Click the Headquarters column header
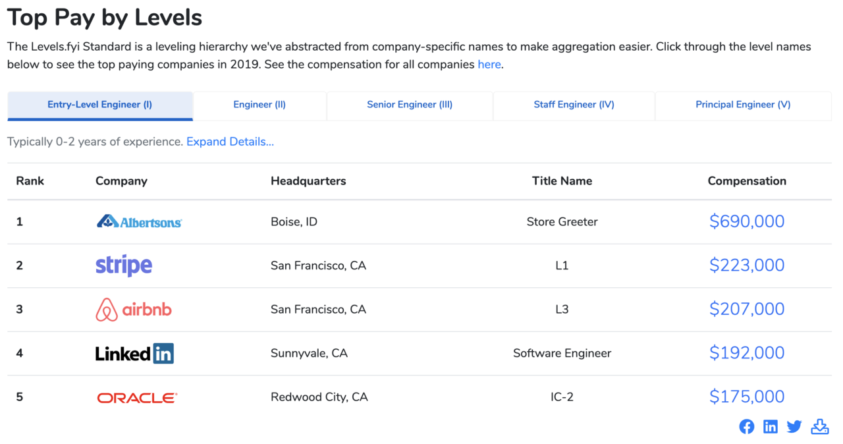Screen dimensions: 843x444 [308, 180]
